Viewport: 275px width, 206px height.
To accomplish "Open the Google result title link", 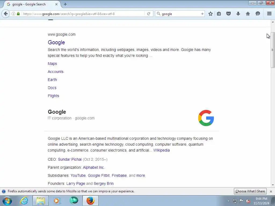I will [x=56, y=42].
